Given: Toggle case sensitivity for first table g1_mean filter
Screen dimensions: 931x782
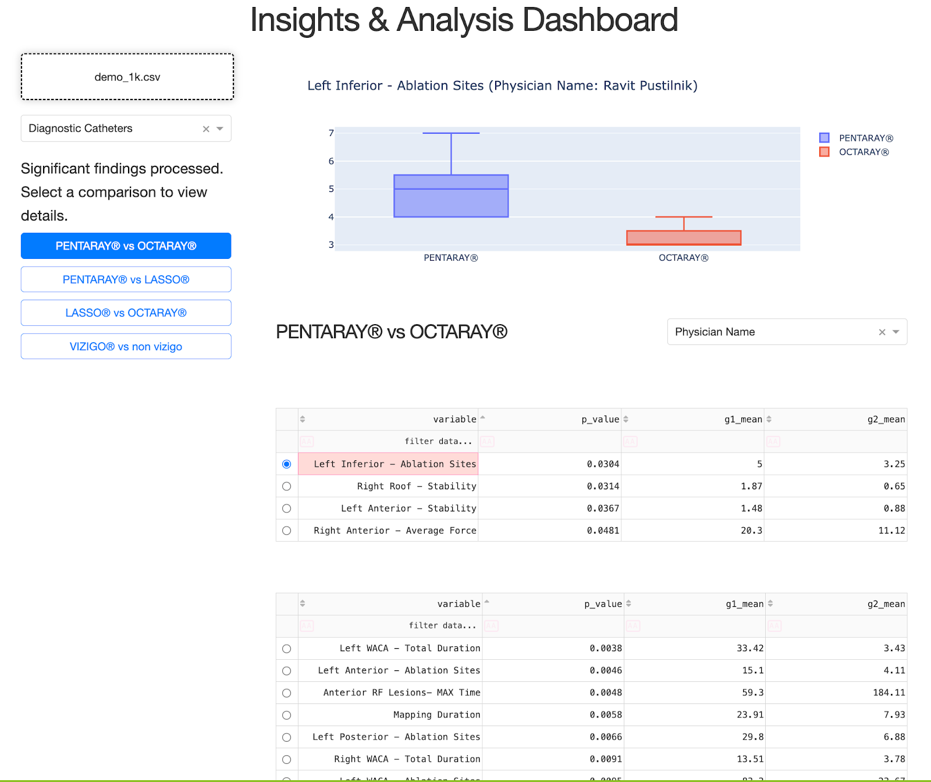Looking at the screenshot, I should [631, 442].
